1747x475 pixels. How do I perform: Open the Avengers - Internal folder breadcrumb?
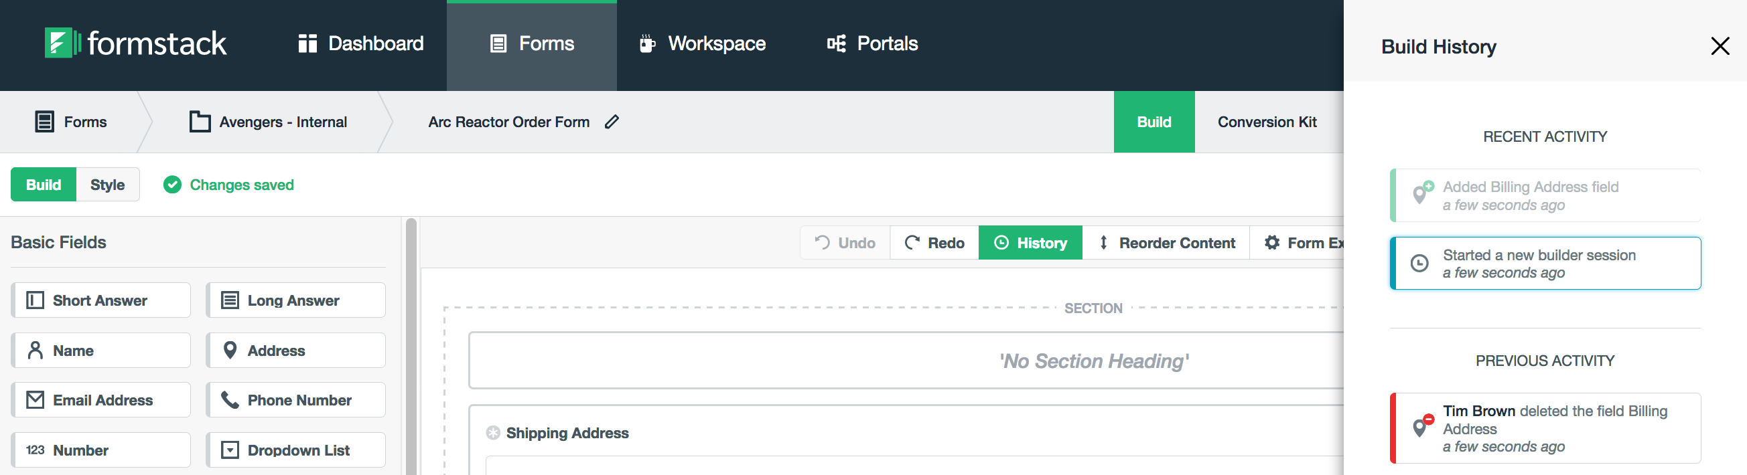click(x=269, y=122)
